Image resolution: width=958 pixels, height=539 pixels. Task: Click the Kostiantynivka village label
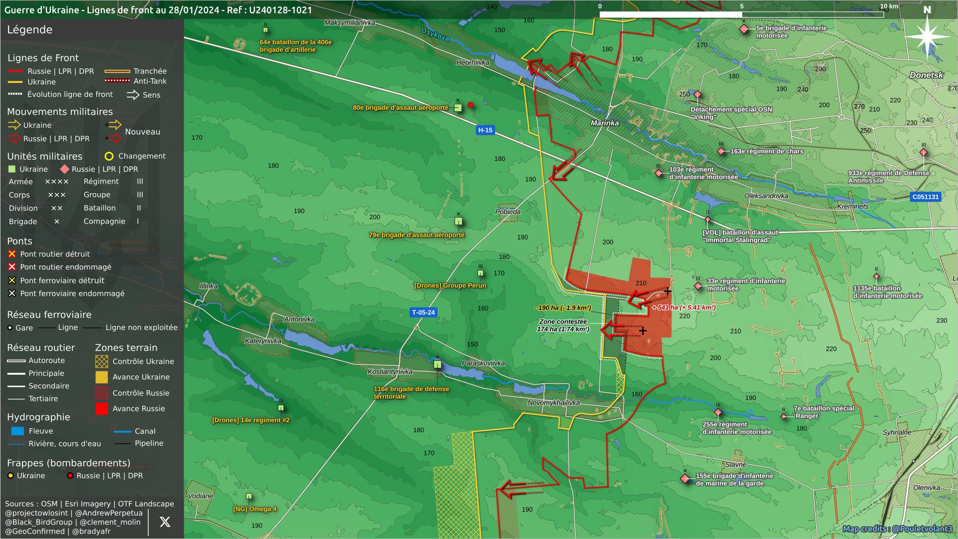(390, 371)
